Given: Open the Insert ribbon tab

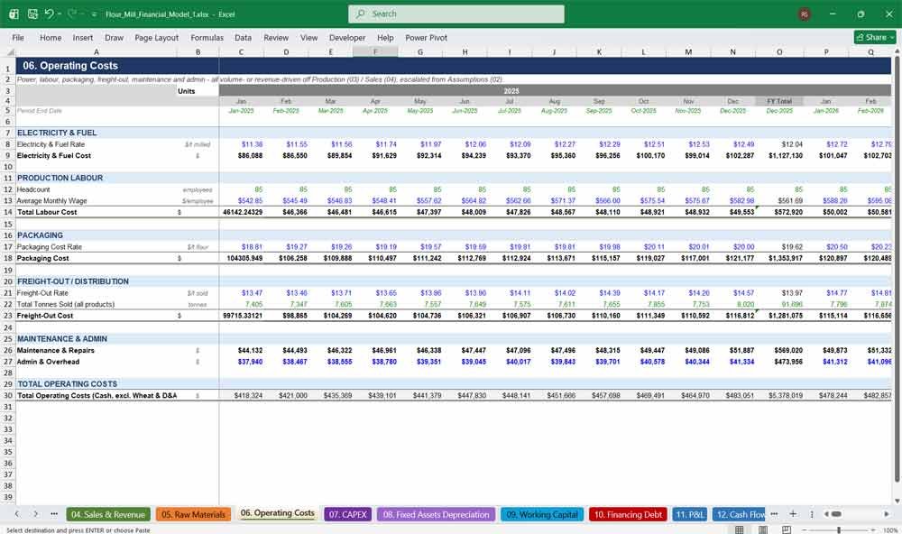Looking at the screenshot, I should pos(83,37).
